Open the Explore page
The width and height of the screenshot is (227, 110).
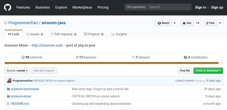[61, 7]
